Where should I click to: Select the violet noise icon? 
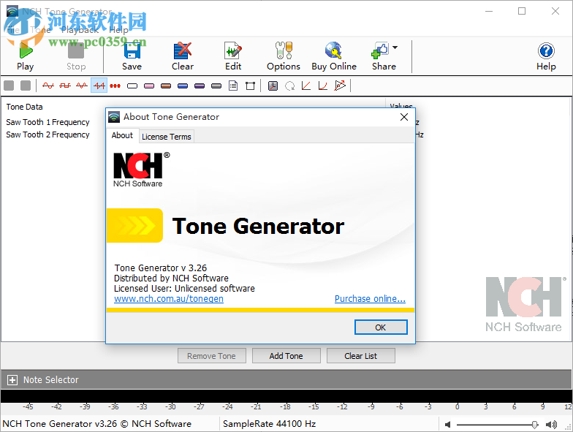(200, 86)
